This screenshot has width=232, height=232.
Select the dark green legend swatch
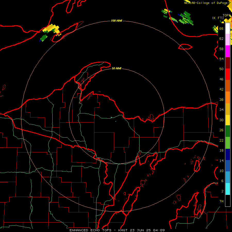point(228,131)
